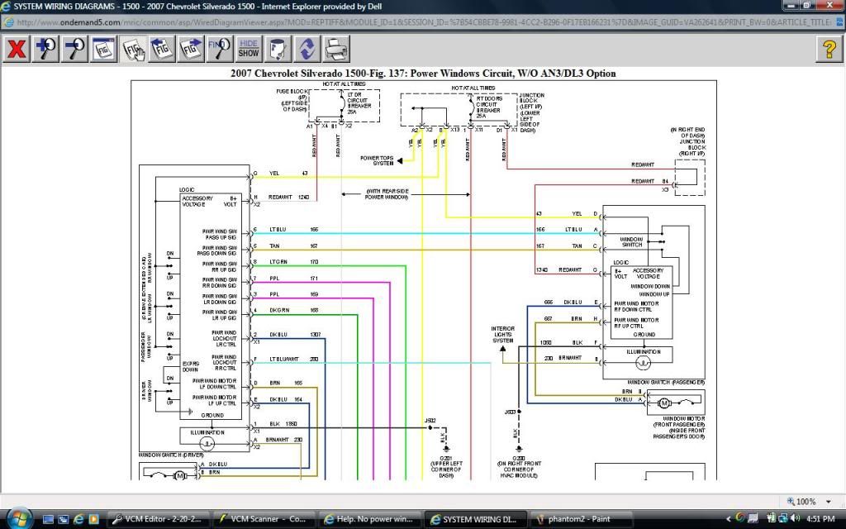Print the wiring diagram
Screen dimensions: 846x529
[x=335, y=49]
